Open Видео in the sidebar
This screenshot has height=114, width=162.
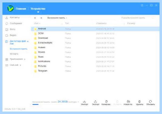click(x=13, y=35)
